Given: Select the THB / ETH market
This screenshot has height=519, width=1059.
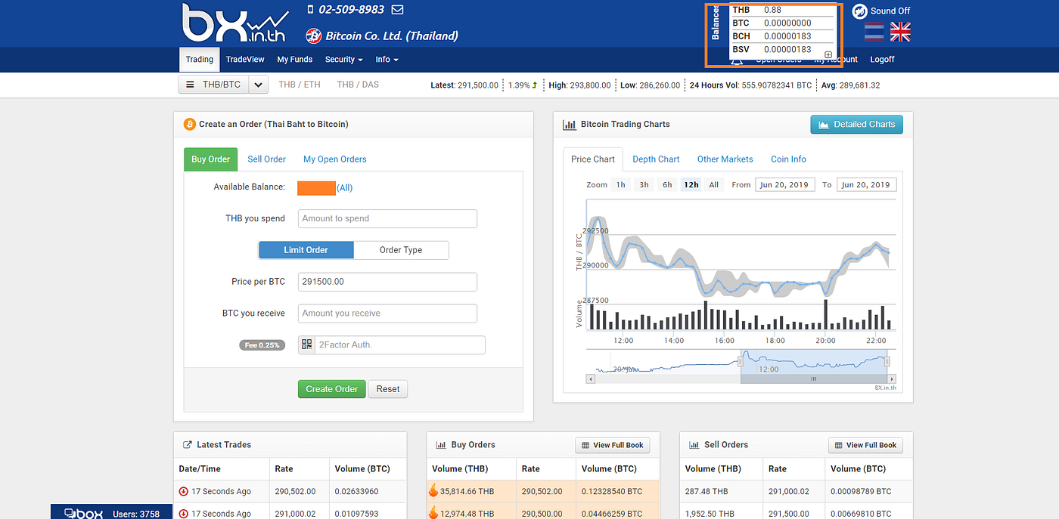Looking at the screenshot, I should pos(300,85).
